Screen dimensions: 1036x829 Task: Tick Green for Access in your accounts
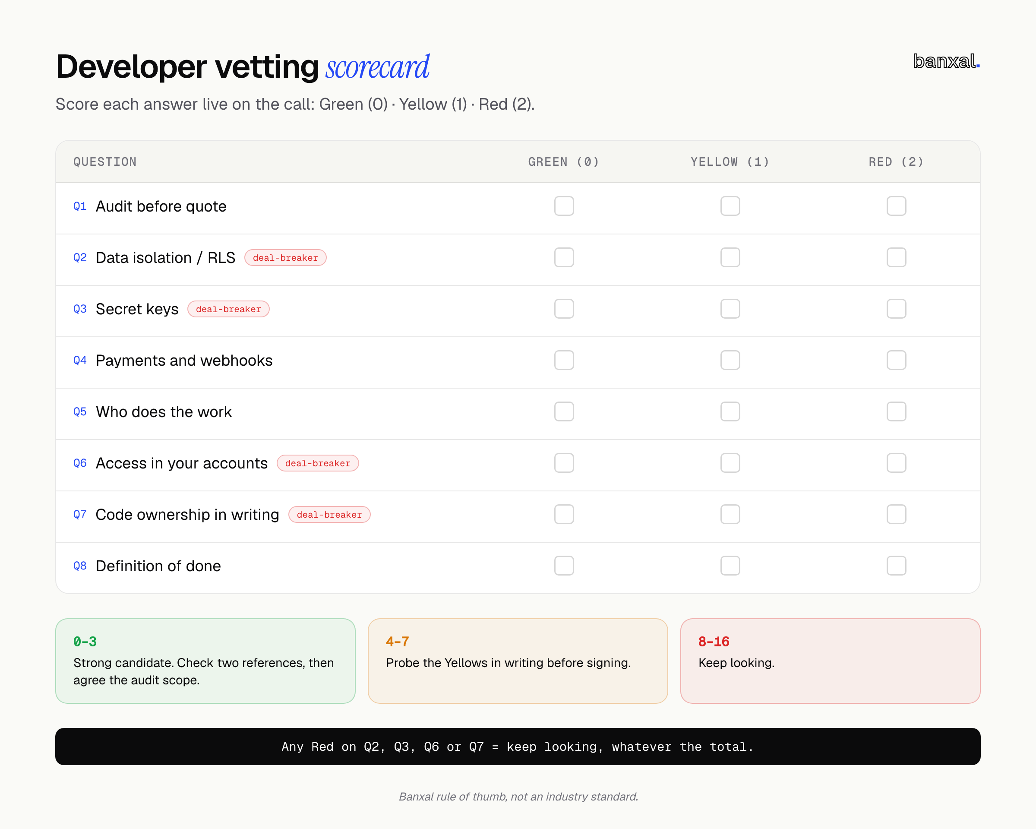pyautogui.click(x=564, y=463)
